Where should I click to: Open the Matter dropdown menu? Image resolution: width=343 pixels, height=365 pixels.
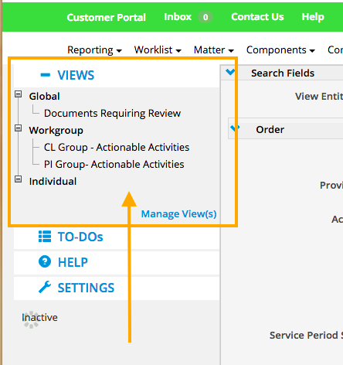(214, 49)
